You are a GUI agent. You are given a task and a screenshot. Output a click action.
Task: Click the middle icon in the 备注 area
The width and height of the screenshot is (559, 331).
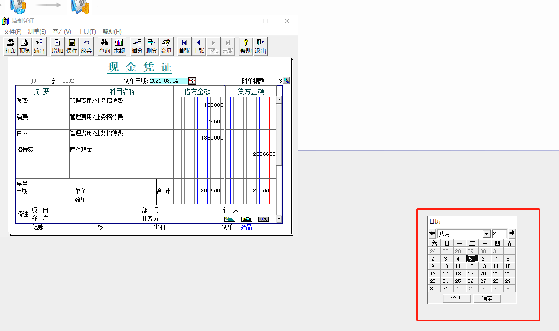click(x=246, y=219)
